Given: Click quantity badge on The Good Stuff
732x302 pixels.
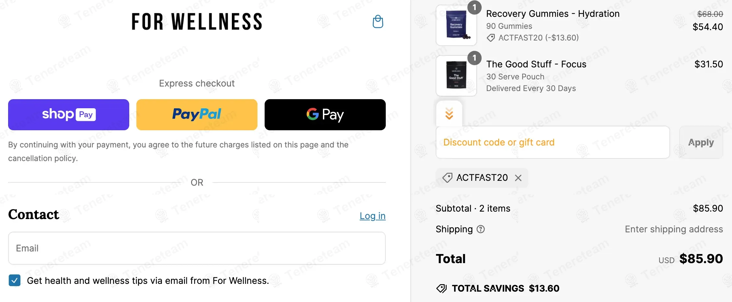Looking at the screenshot, I should 475,58.
